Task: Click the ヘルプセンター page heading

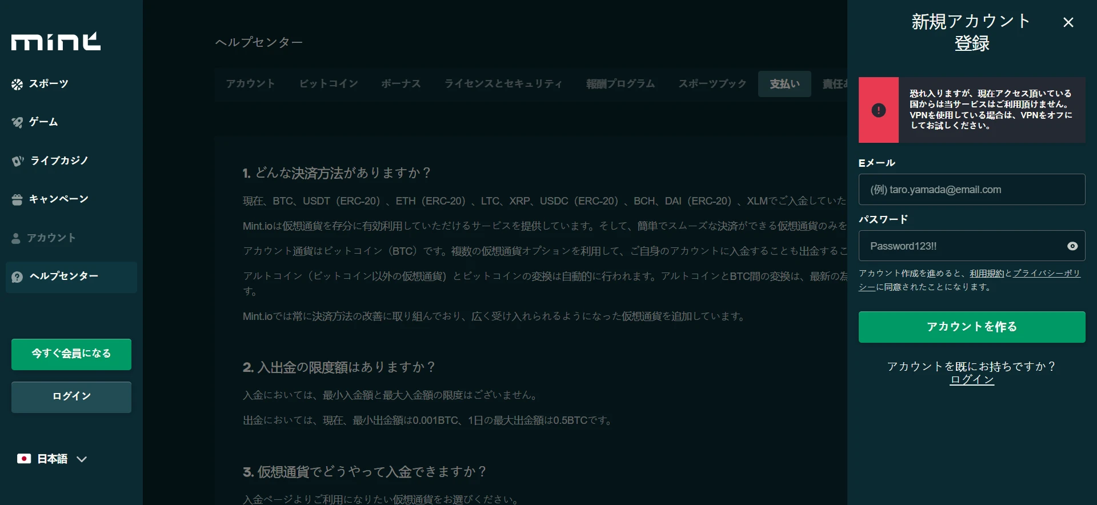Action: point(259,42)
